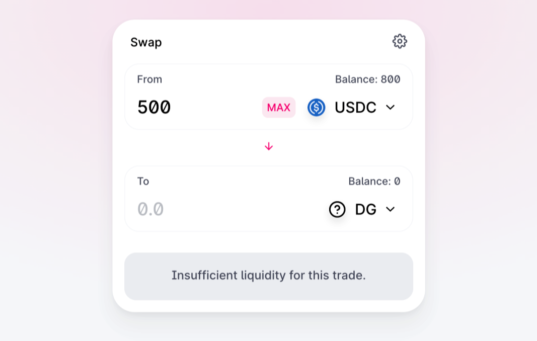Expand the DG token chevron
The width and height of the screenshot is (537, 341).
pos(391,209)
